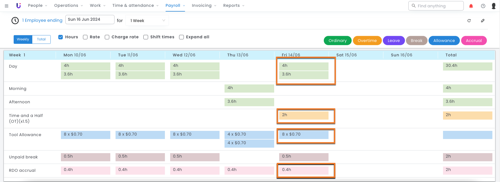Viewport: 500px width, 182px height.
Task: Click the help question mark icon
Action: (483, 6)
